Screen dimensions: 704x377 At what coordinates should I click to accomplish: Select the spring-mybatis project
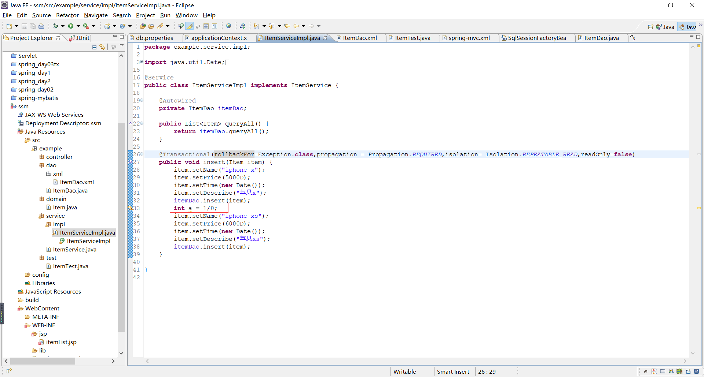point(38,98)
